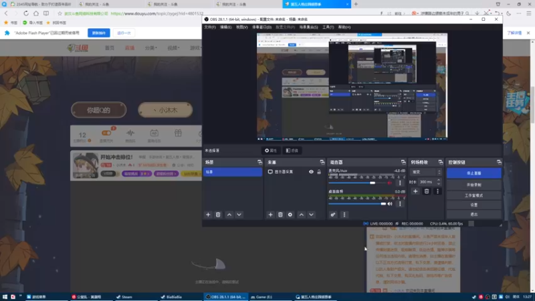Go back in the browser
Image resolution: width=535 pixels, height=301 pixels.
6,13
